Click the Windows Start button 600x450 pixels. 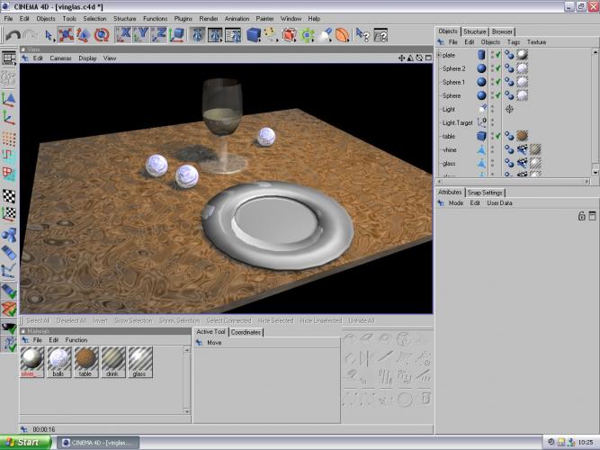[23, 442]
